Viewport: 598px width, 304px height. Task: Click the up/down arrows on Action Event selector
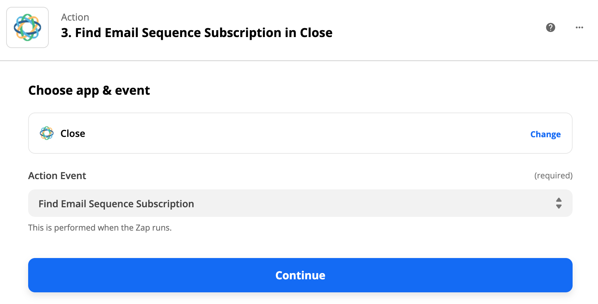[x=559, y=203]
